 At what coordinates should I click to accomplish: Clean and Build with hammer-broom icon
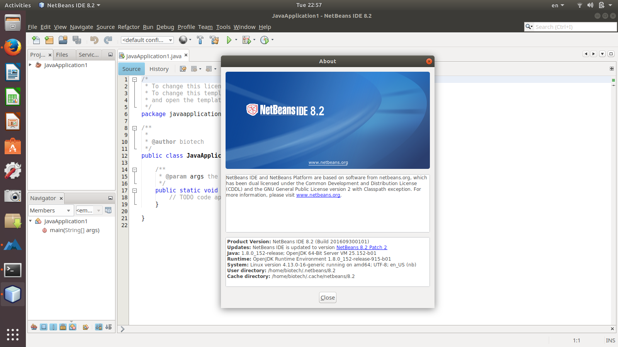(x=214, y=40)
